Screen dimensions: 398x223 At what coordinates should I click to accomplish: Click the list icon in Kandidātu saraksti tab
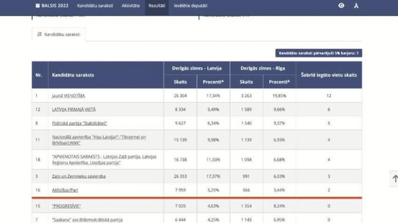40,35
